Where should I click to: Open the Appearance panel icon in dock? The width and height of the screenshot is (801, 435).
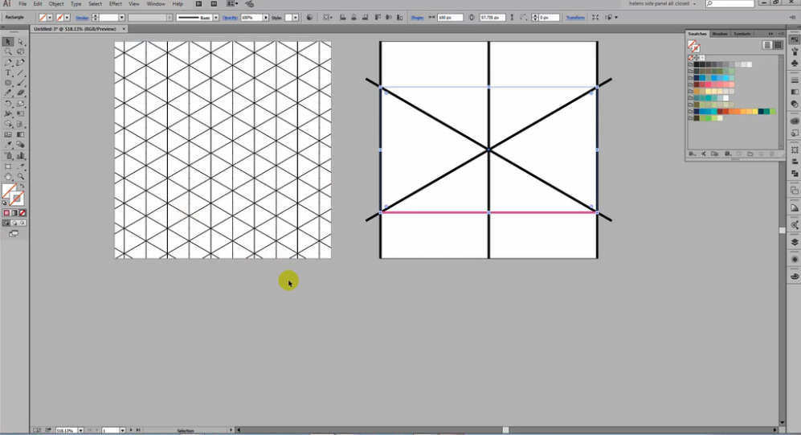point(795,259)
